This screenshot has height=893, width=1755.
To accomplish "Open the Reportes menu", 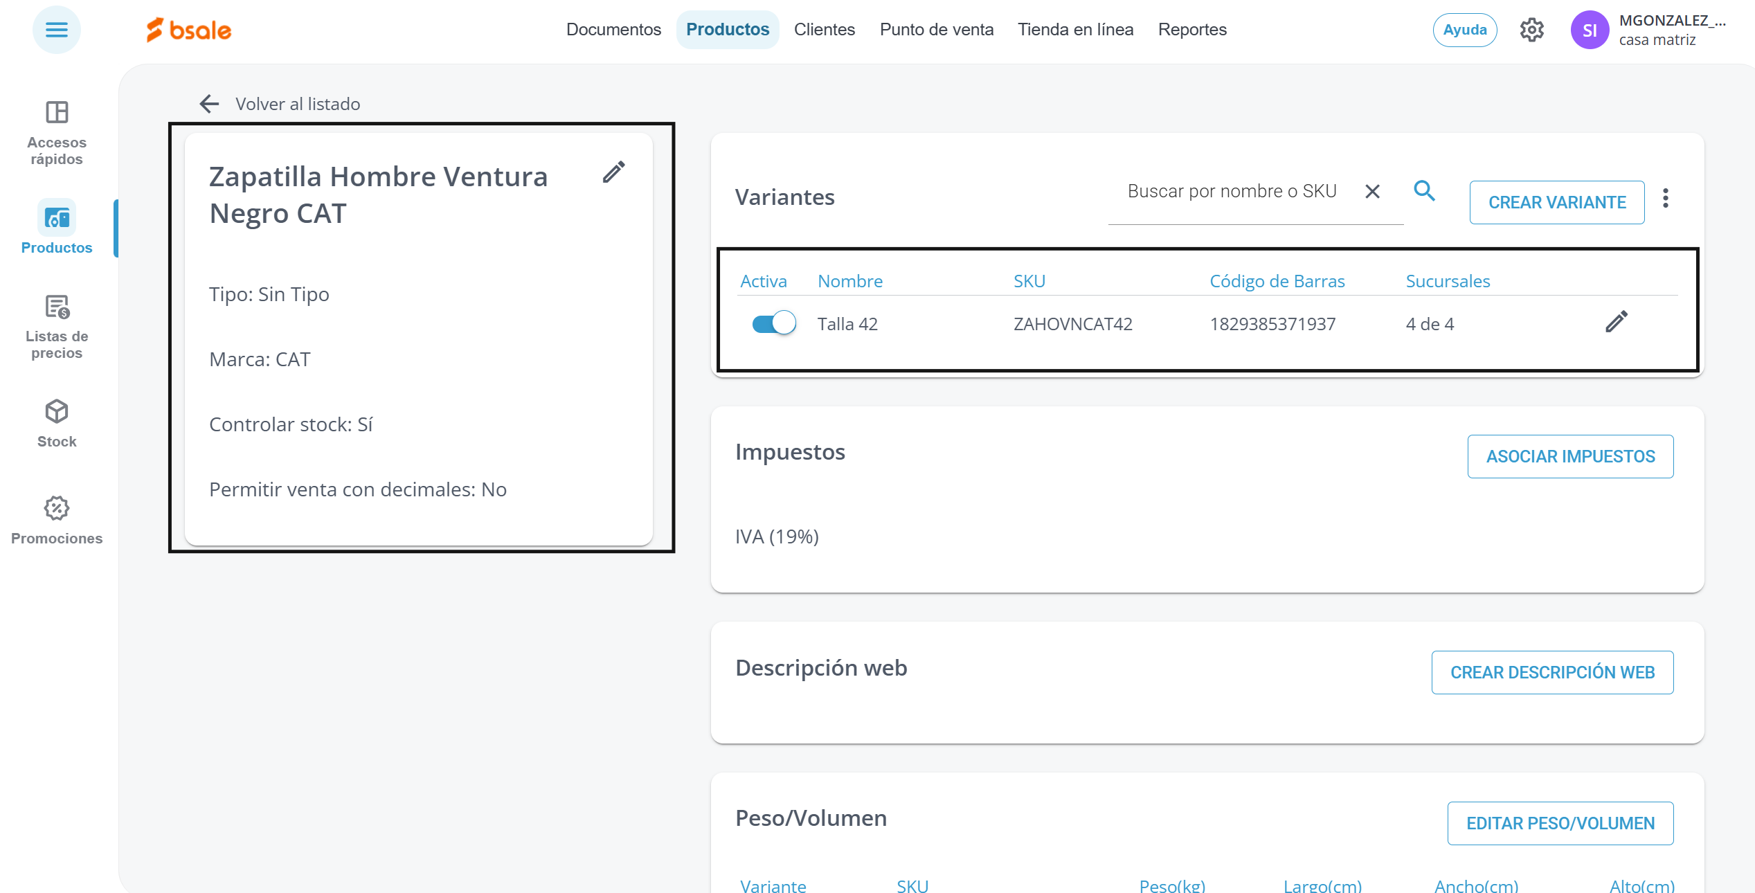I will point(1191,30).
